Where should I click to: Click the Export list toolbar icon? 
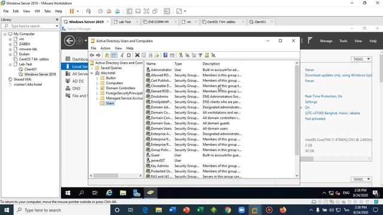(157, 56)
